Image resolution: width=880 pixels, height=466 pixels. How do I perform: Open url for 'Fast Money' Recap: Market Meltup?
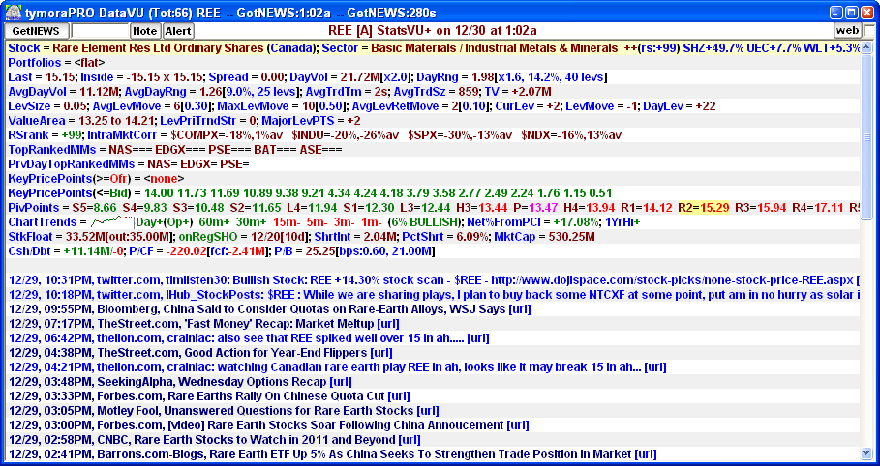point(388,324)
